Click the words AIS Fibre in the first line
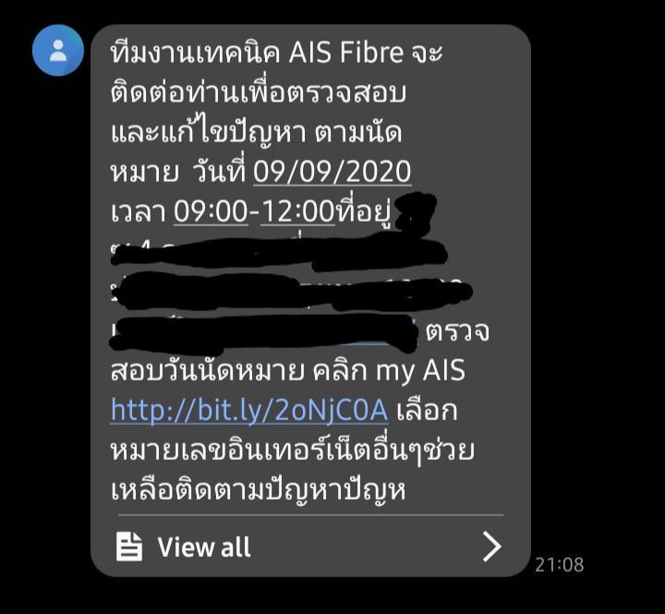 [346, 53]
